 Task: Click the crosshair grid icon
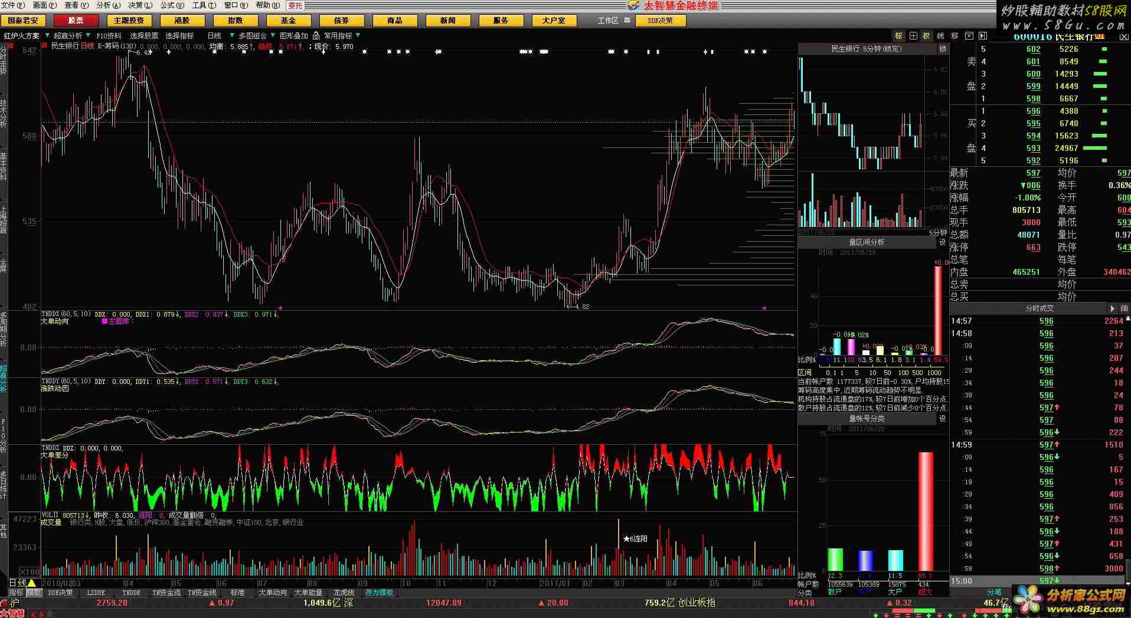(913, 36)
